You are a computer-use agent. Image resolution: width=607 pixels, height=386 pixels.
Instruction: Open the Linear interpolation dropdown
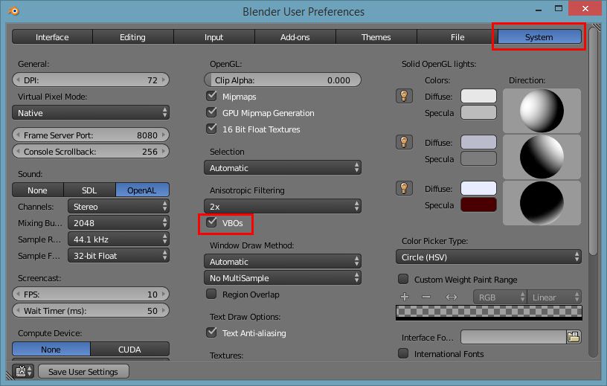pyautogui.click(x=554, y=297)
